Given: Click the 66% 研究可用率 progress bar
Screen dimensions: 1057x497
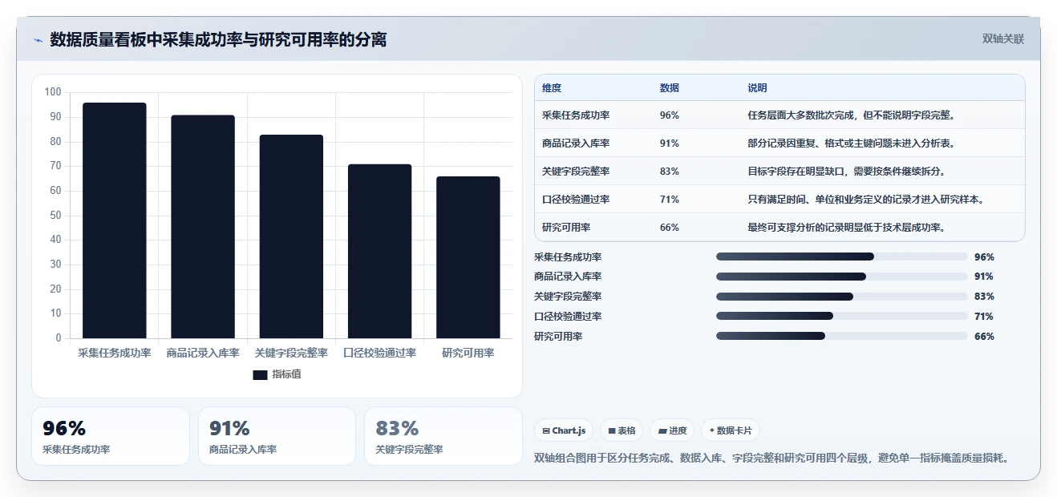Looking at the screenshot, I should (x=842, y=336).
